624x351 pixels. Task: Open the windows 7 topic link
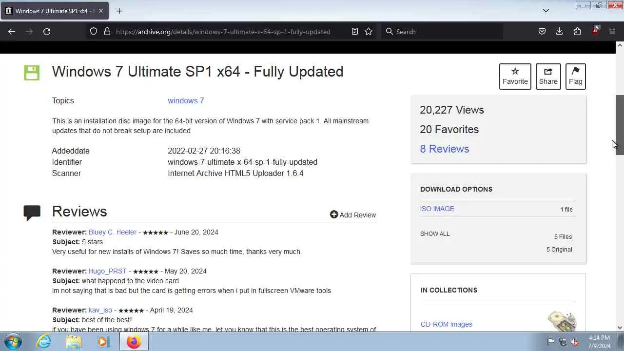click(186, 100)
